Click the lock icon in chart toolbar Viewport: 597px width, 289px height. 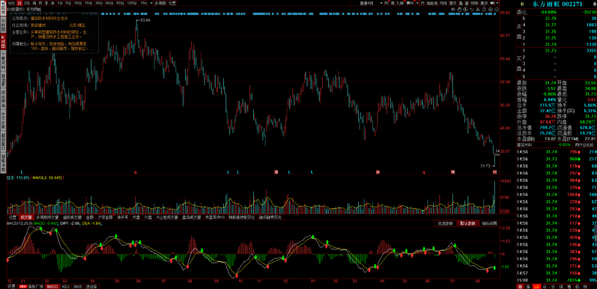pos(484,9)
